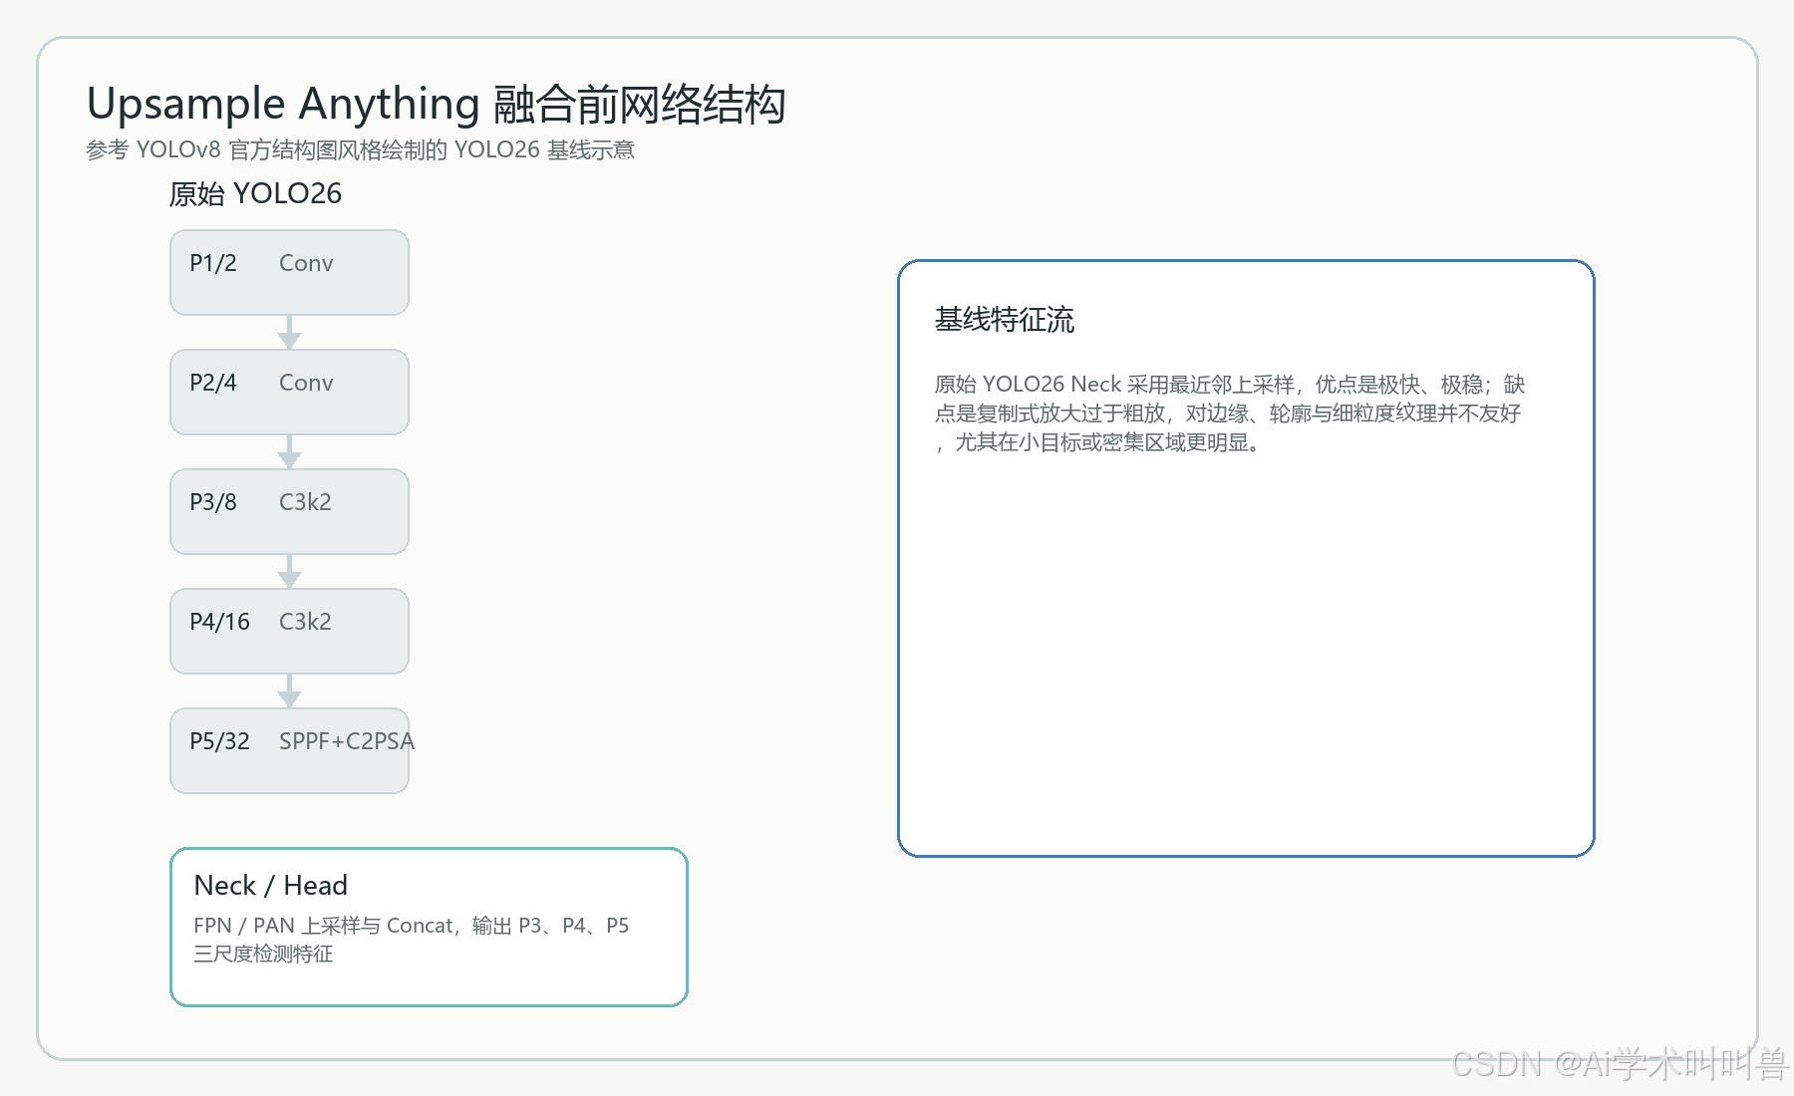Select the P4/16 C3k2 block
This screenshot has width=1794, height=1096.
(x=289, y=631)
